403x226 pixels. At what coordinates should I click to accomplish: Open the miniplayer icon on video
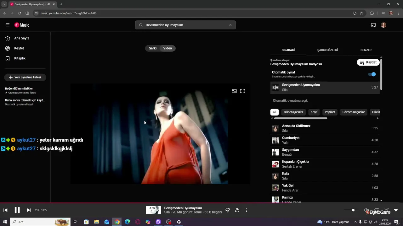pos(234,91)
